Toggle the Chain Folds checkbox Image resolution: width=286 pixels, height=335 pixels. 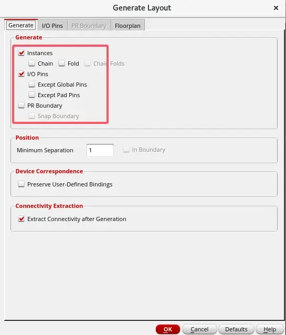(x=87, y=63)
